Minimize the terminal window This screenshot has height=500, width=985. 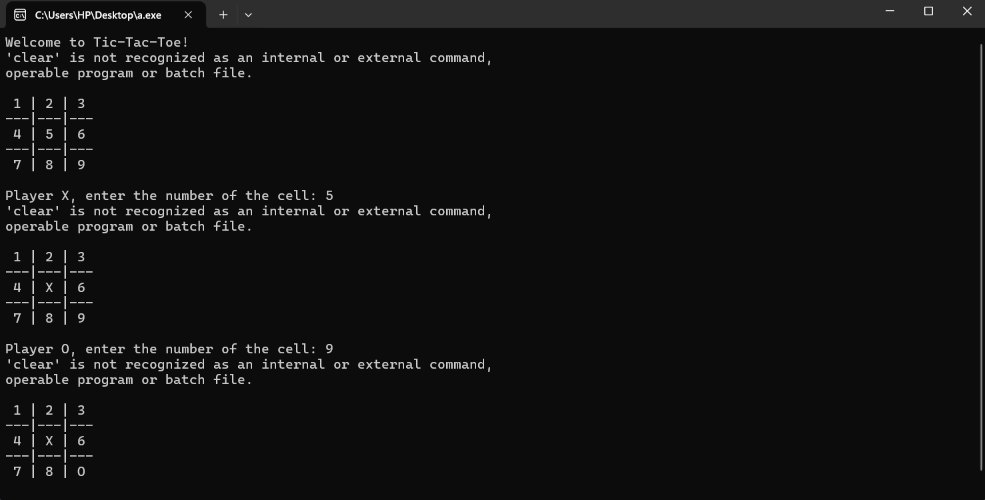890,11
